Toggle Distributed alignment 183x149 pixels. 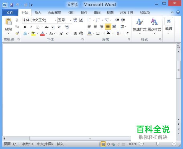pos(114,27)
